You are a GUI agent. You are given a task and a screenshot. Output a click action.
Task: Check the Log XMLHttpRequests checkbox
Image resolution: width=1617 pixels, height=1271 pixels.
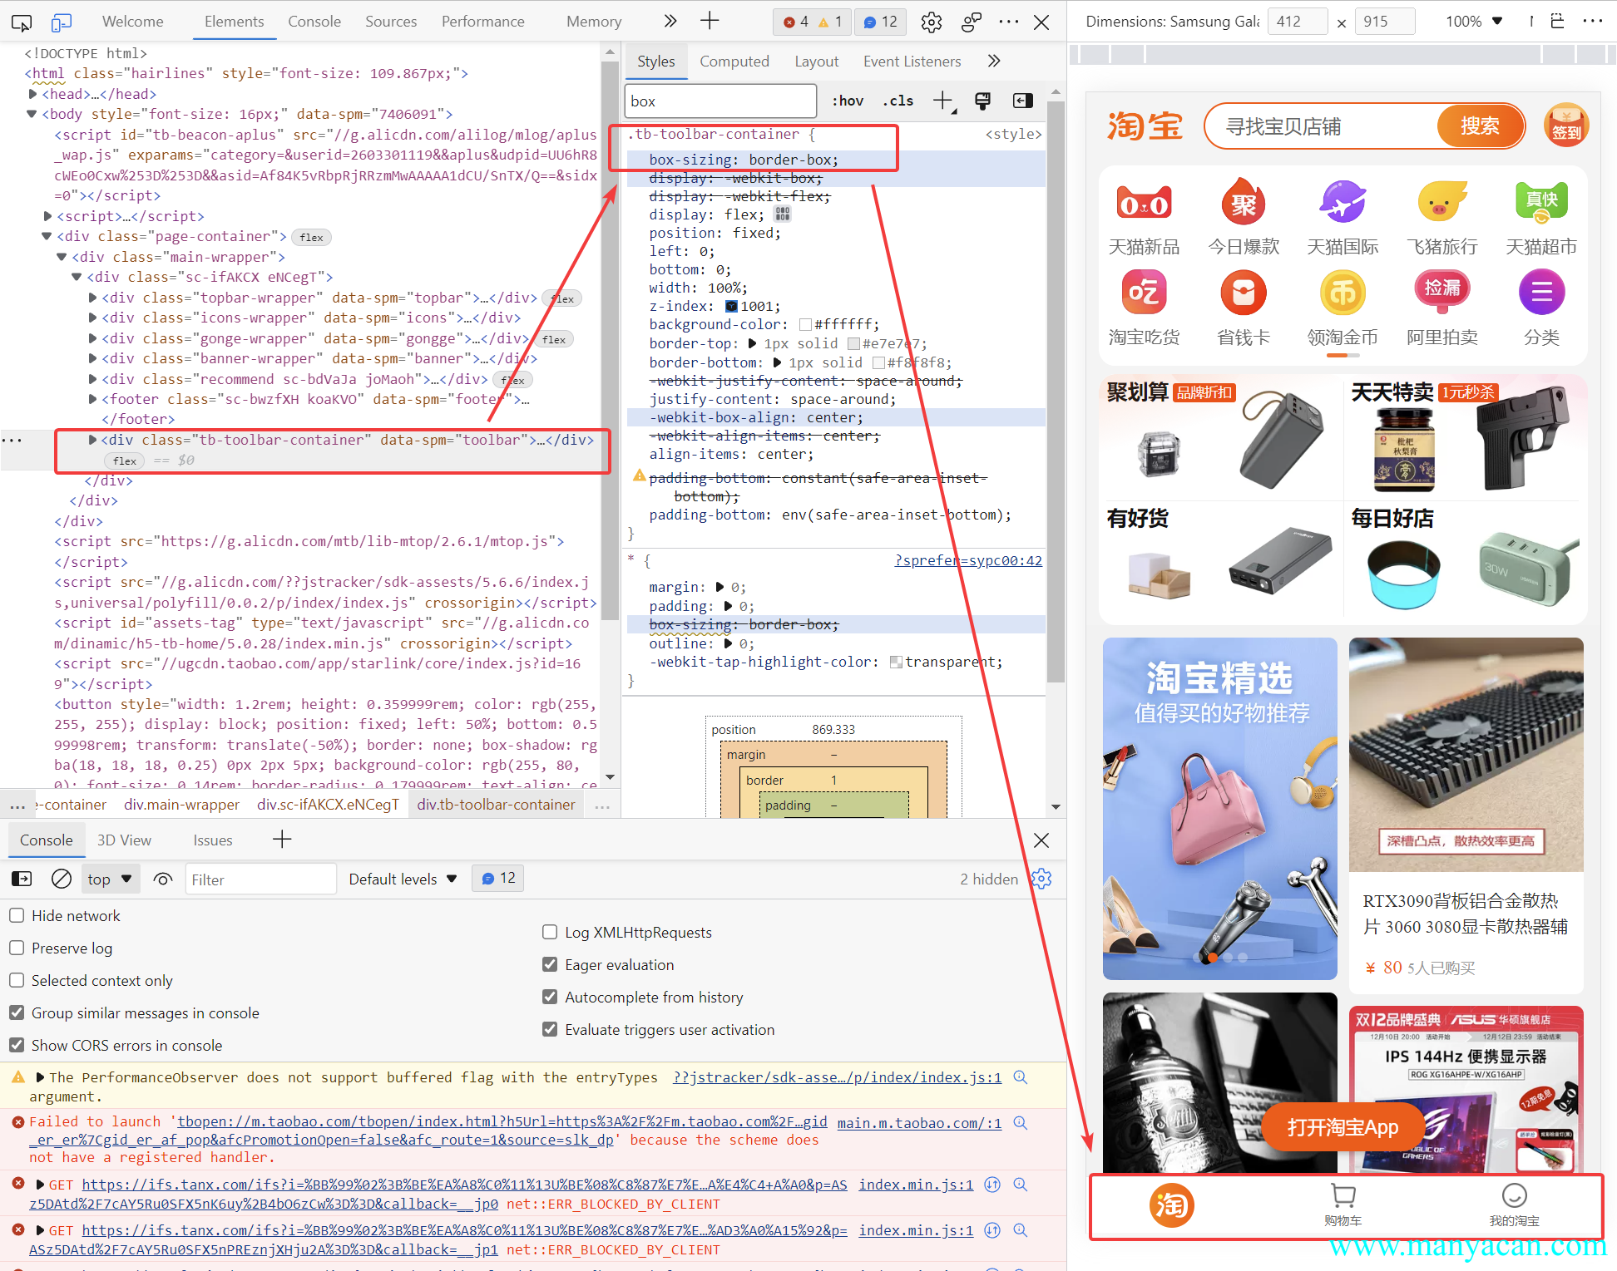tap(550, 933)
